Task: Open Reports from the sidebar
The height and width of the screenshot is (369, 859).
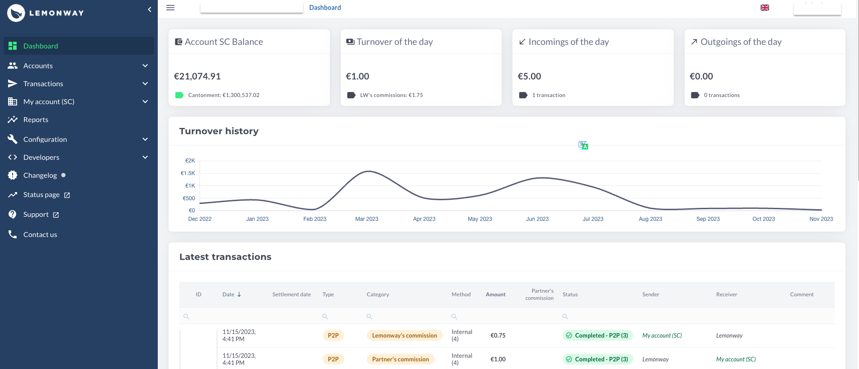Action: (x=79, y=119)
